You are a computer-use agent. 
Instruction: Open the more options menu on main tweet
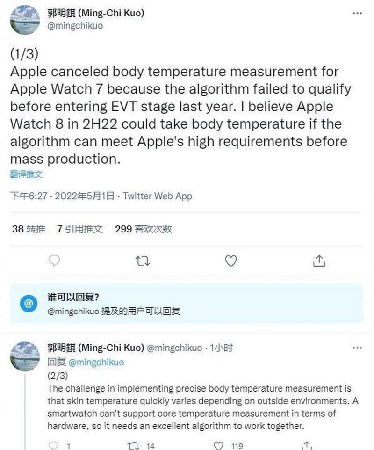click(x=357, y=13)
